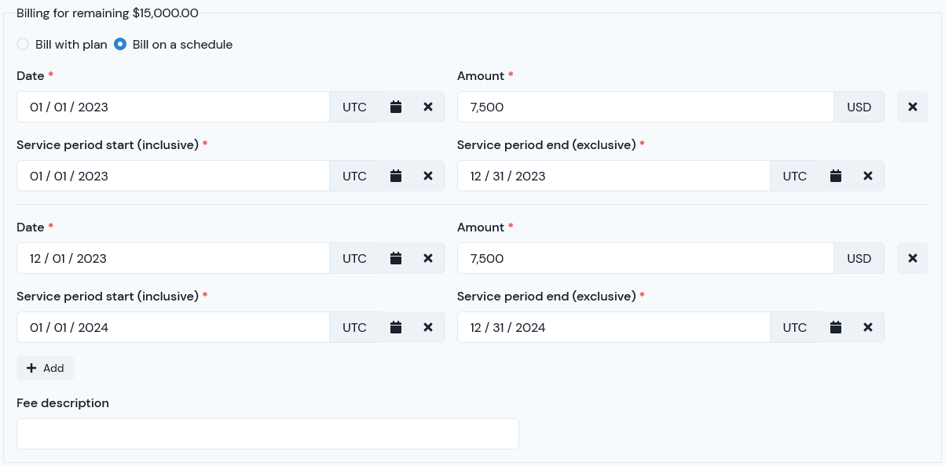The image size is (945, 466).
Task: Open calendar for service period end 12/31/2024
Action: click(x=836, y=327)
